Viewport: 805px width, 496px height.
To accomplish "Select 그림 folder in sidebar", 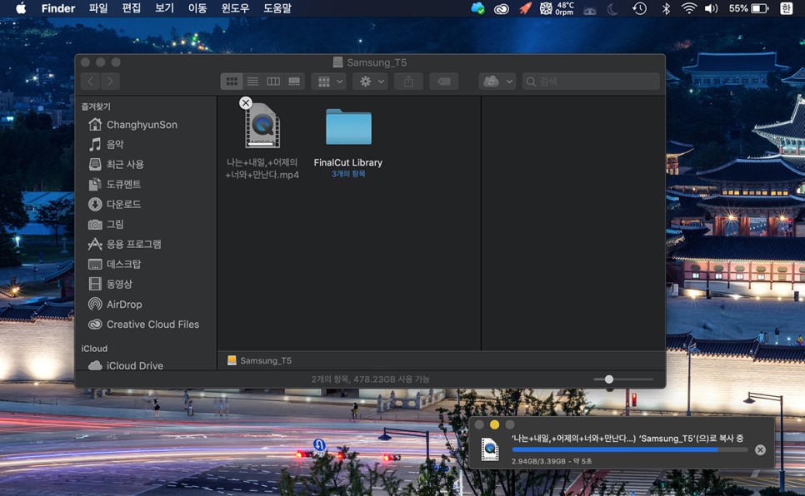I will point(107,224).
